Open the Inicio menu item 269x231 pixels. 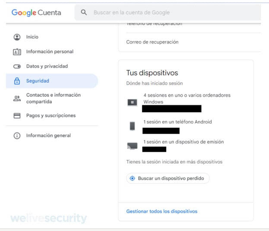tap(32, 37)
